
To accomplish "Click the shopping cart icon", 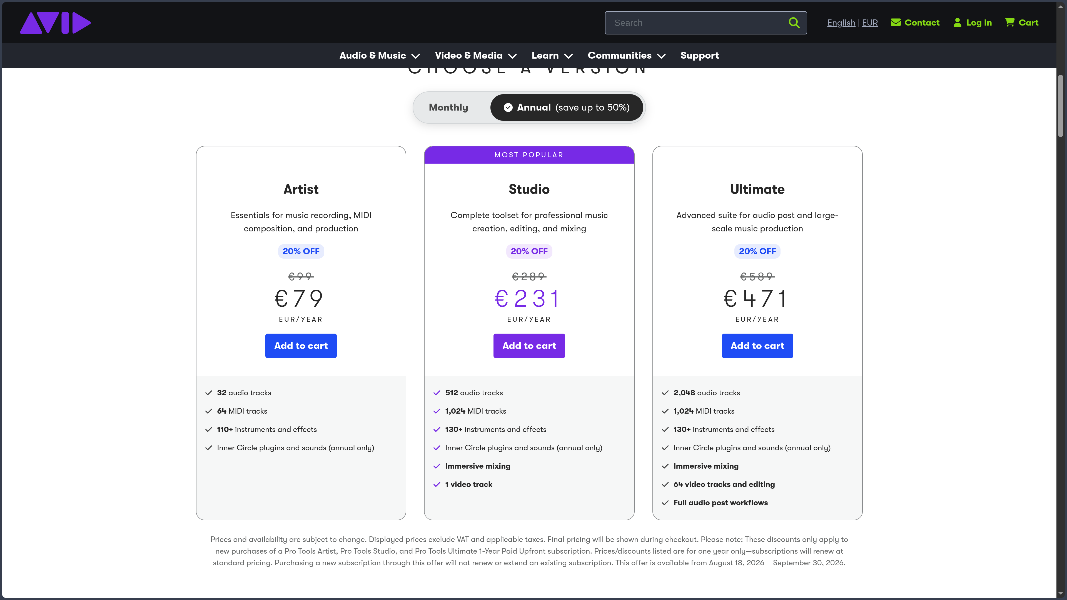I will click(x=1010, y=22).
